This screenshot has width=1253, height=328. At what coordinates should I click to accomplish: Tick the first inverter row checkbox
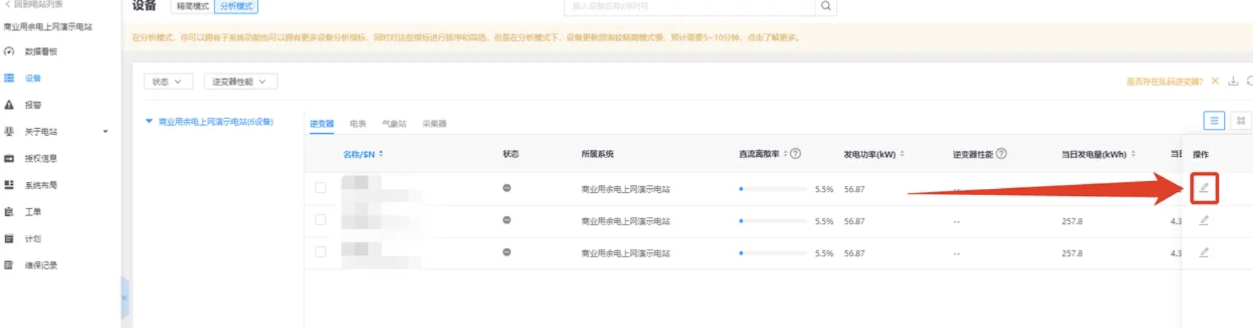pos(320,188)
